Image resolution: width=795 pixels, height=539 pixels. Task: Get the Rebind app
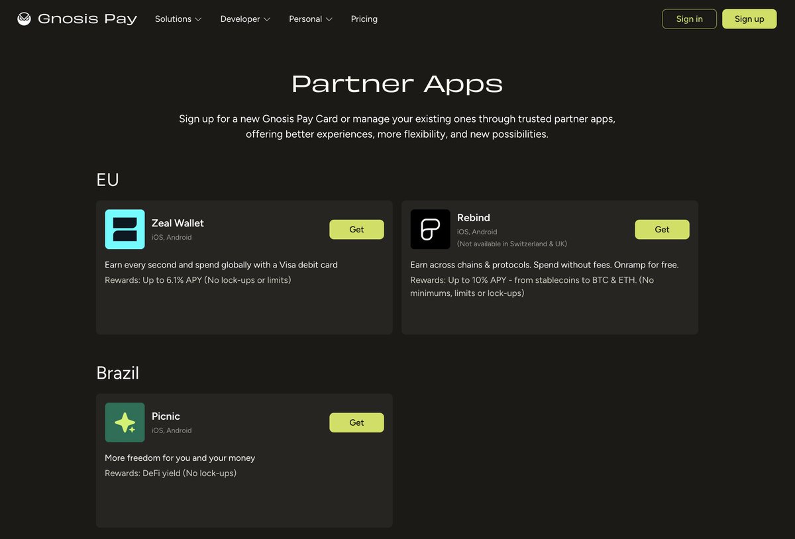coord(662,229)
